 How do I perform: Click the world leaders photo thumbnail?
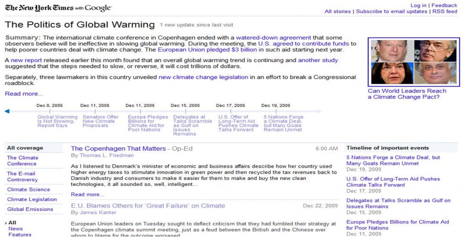414,62
